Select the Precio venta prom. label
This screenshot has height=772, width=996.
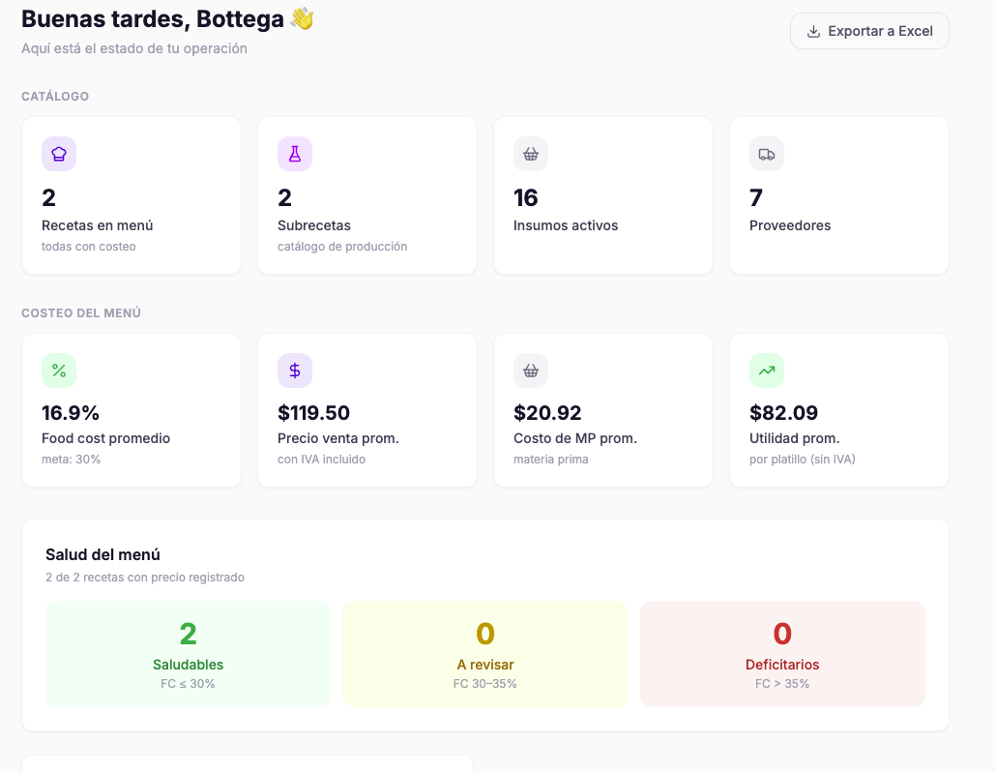tap(337, 438)
